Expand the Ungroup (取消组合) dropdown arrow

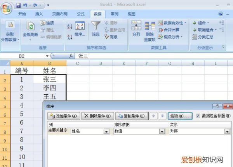(x=216, y=30)
